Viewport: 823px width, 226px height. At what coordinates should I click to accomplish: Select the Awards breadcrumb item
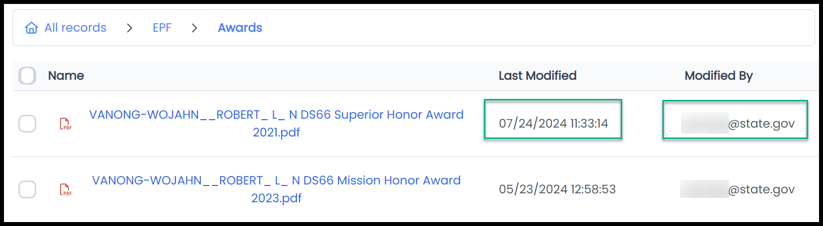tap(240, 28)
